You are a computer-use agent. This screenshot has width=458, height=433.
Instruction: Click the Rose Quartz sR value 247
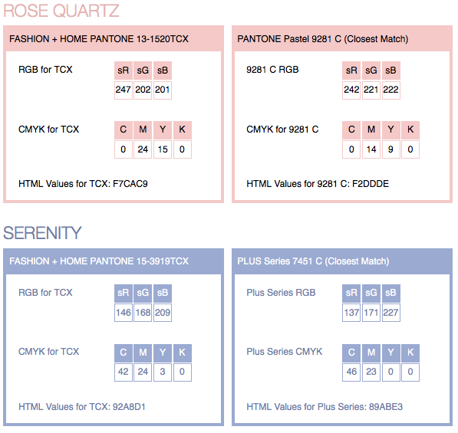tap(124, 90)
